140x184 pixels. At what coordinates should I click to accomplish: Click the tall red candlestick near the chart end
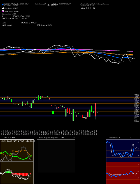(x=95, y=110)
